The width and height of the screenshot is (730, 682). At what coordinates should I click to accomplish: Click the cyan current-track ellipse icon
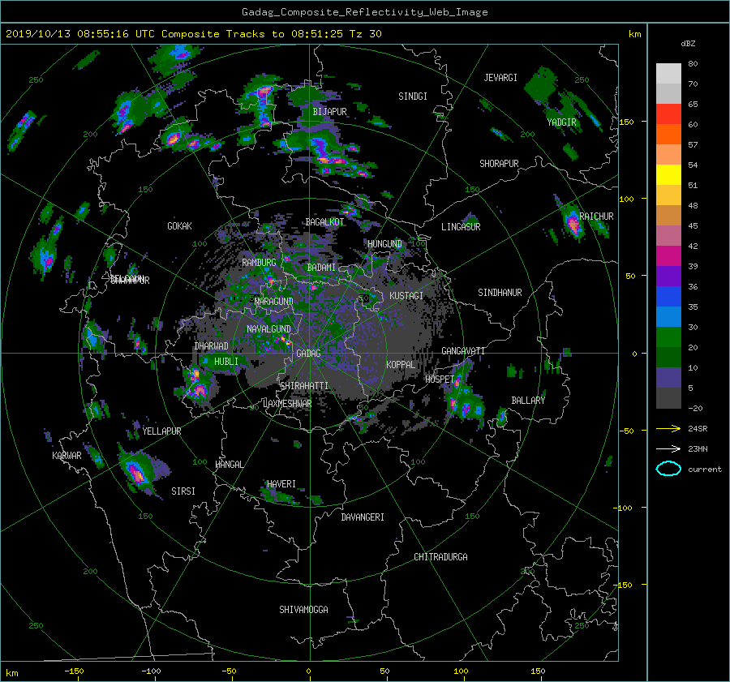(x=668, y=469)
